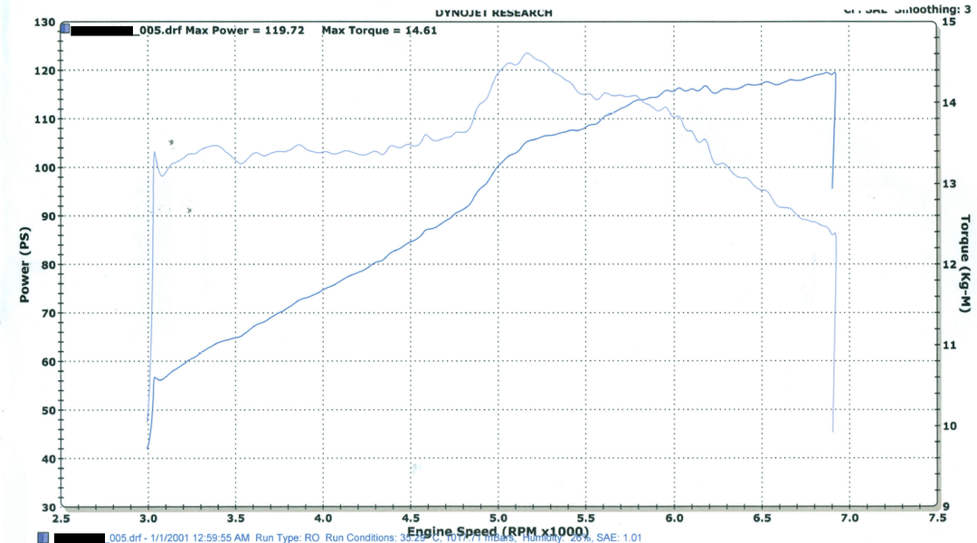Click the run file icon in bottom status line
This screenshot has width=977, height=543.
point(43,538)
